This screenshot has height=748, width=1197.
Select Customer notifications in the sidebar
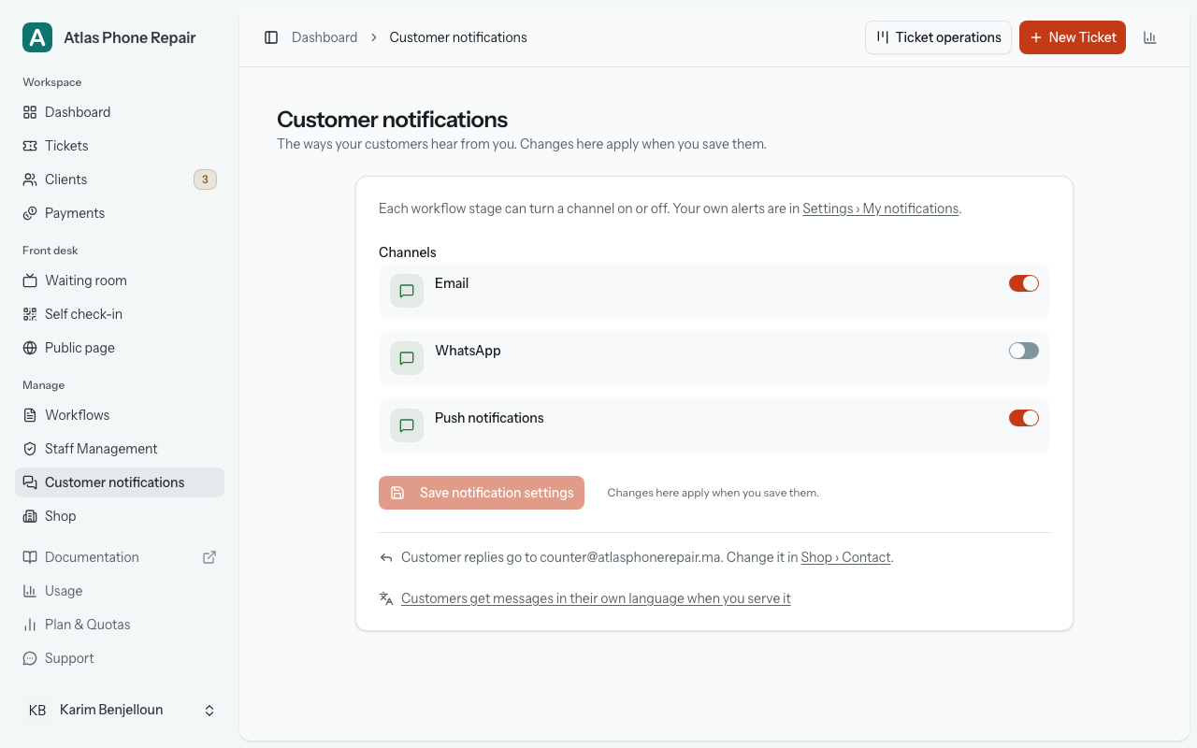120,482
